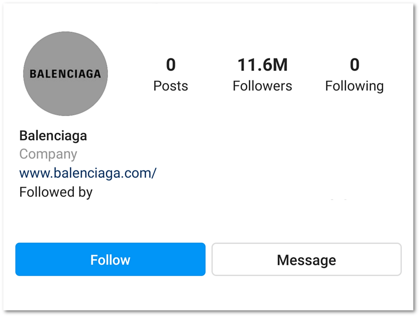
Task: Click the Followed by text
Action: pos(56,192)
